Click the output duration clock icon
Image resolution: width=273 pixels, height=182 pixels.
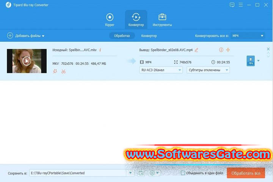(x=213, y=62)
